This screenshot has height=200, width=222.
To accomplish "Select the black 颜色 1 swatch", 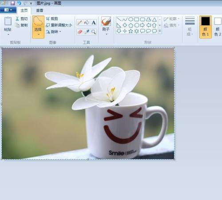I will [x=206, y=27].
